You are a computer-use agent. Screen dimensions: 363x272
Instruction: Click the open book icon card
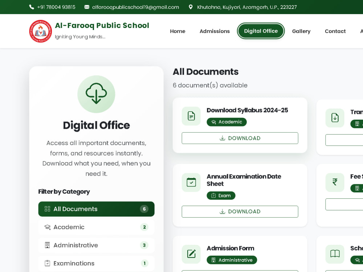[335, 254]
